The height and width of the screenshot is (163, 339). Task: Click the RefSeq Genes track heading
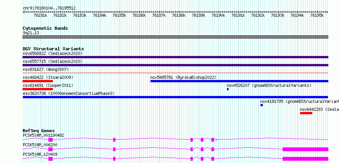click(39, 131)
